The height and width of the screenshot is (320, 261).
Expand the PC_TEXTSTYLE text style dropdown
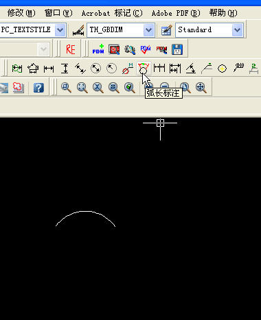tap(60, 30)
